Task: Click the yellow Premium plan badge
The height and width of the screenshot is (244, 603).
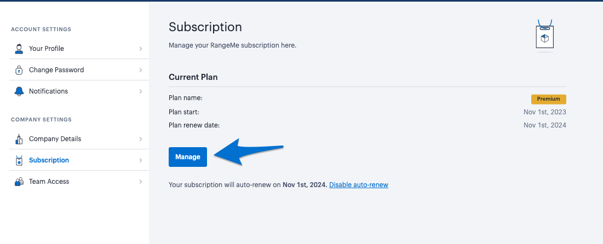Action: [x=548, y=99]
